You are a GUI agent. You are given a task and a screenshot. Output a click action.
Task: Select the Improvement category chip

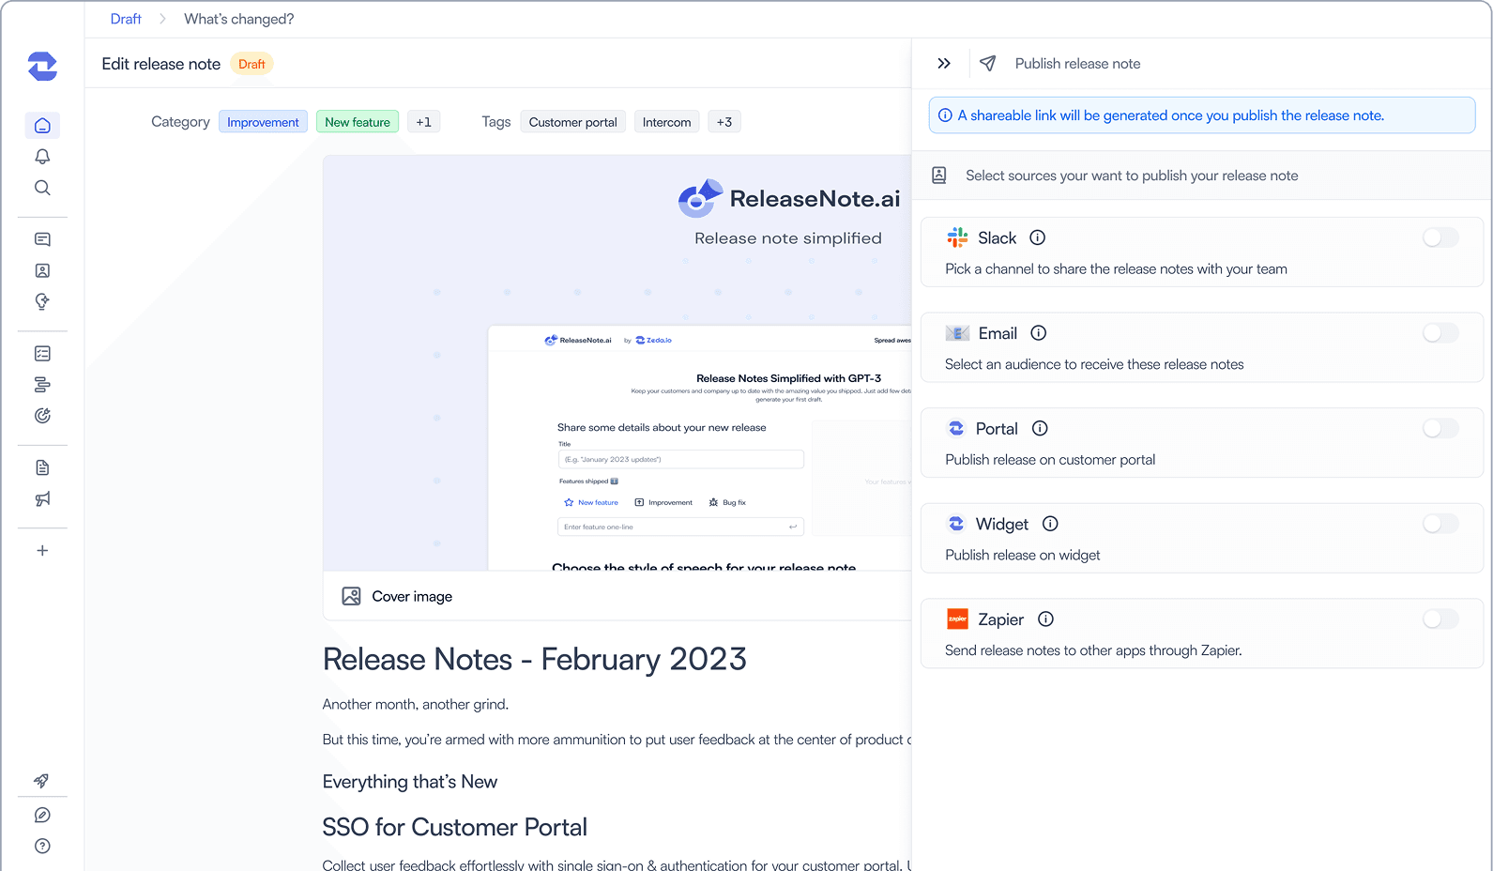(263, 122)
